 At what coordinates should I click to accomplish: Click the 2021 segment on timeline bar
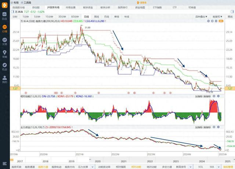[x=123, y=161]
